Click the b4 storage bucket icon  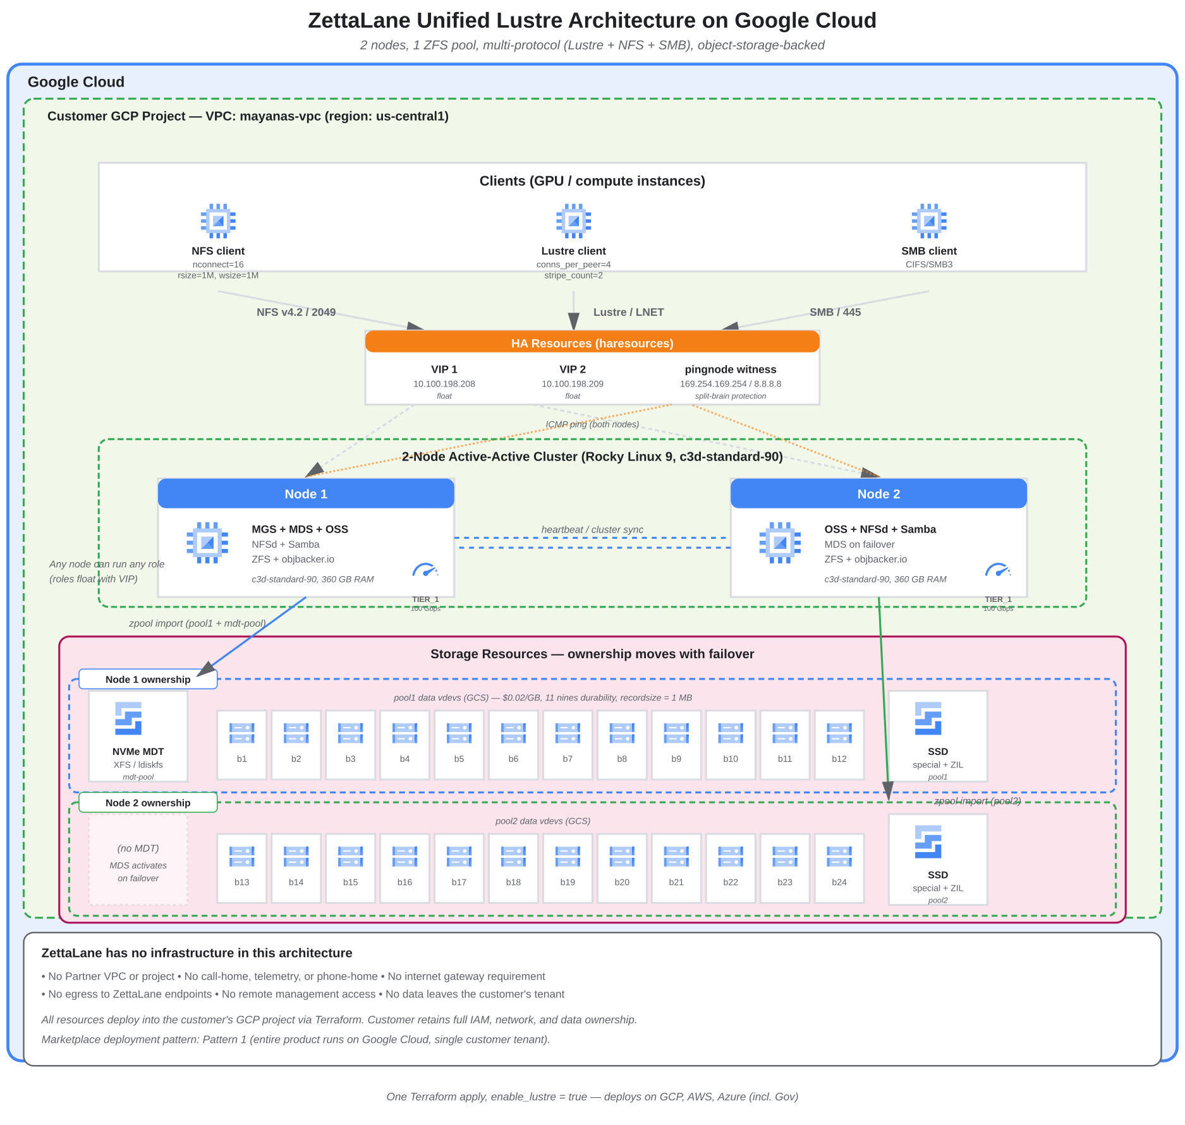pyautogui.click(x=404, y=733)
